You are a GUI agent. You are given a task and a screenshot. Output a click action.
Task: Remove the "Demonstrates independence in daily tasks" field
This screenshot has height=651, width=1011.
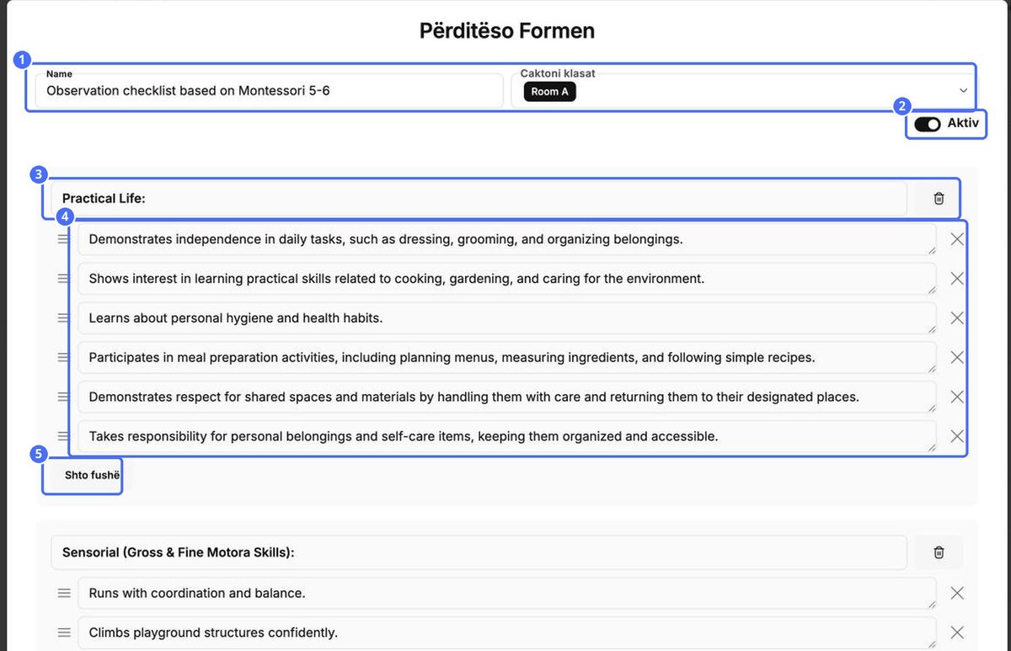(x=957, y=239)
